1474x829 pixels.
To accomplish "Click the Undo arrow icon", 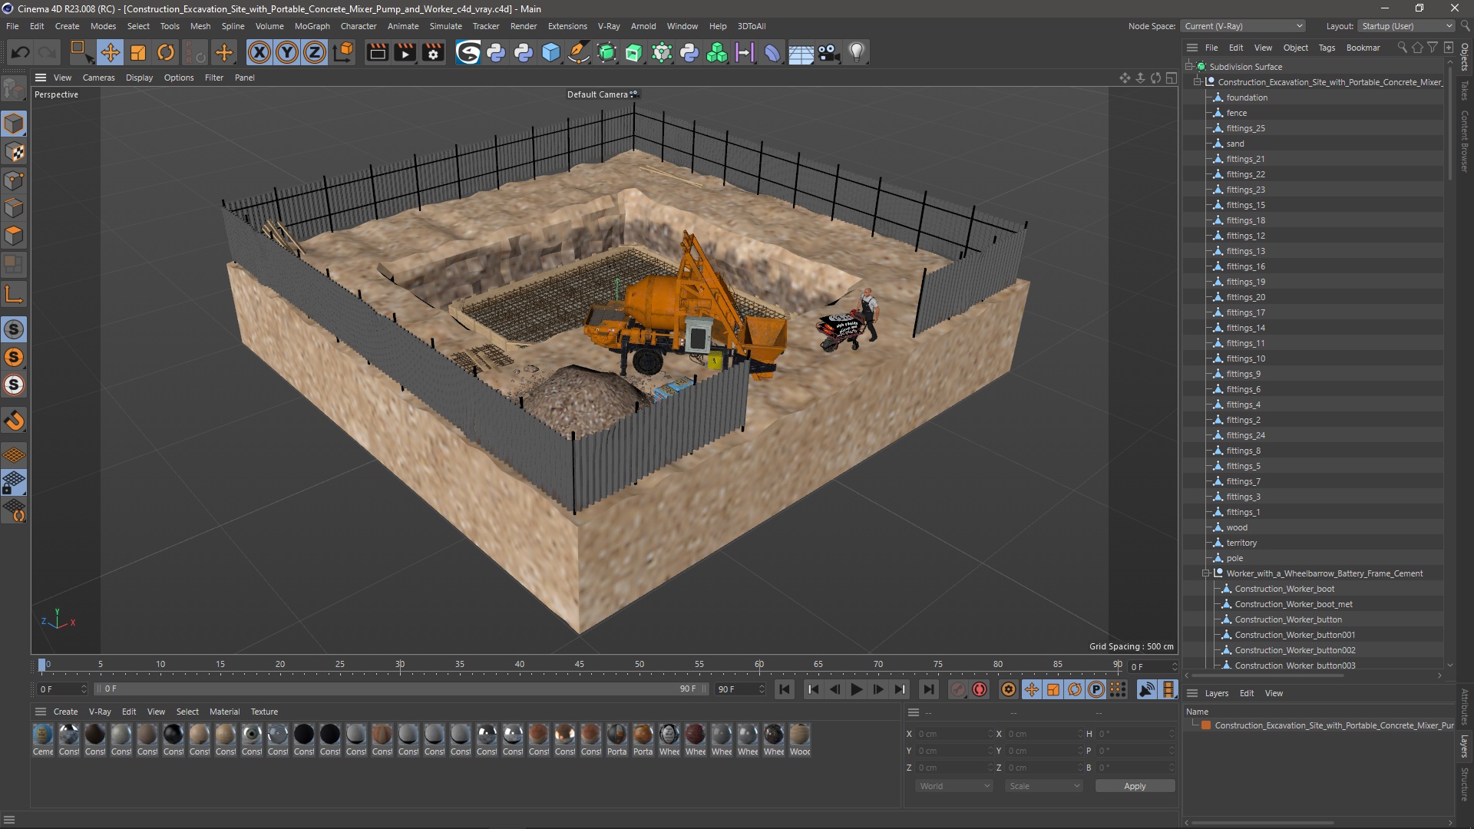I will pyautogui.click(x=21, y=52).
